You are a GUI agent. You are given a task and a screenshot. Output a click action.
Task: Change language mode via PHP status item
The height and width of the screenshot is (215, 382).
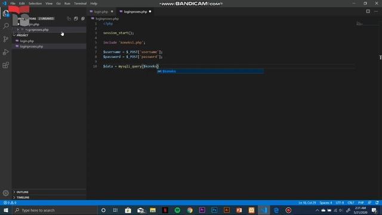361,202
